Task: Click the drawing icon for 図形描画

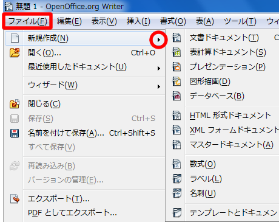Action: [x=176, y=82]
